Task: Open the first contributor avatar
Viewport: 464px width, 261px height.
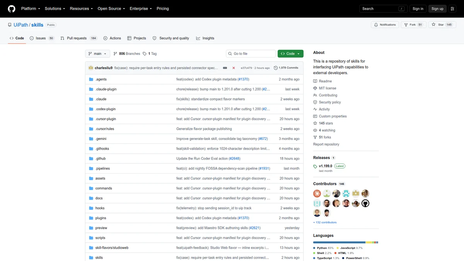Action: (317, 193)
